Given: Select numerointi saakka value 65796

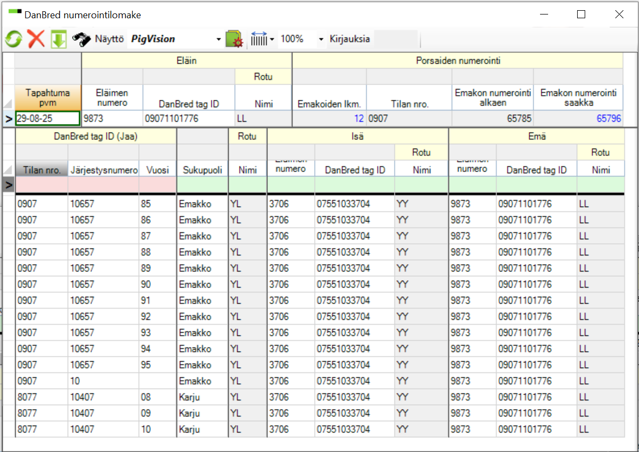Looking at the screenshot, I should pos(578,119).
